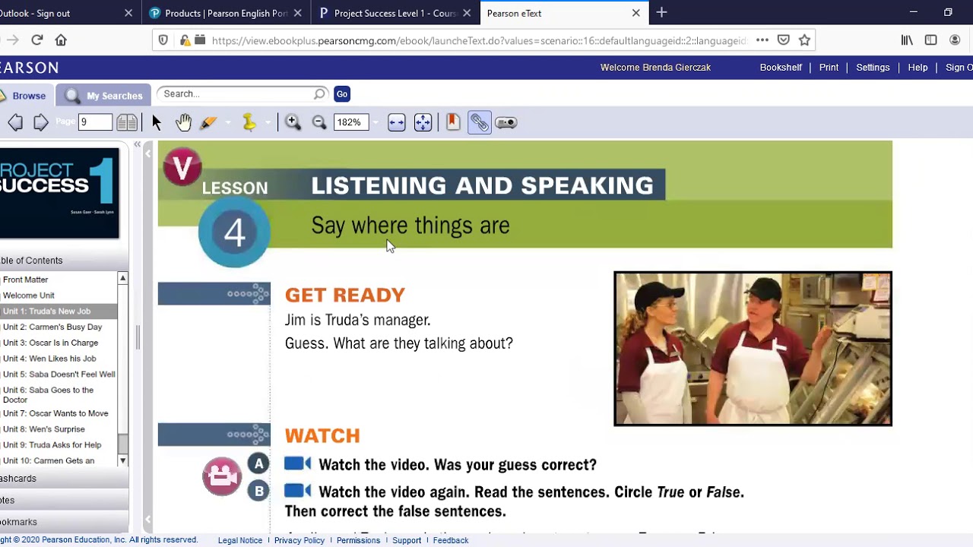The image size is (973, 547).
Task: Click the page number field
Action: (x=95, y=122)
